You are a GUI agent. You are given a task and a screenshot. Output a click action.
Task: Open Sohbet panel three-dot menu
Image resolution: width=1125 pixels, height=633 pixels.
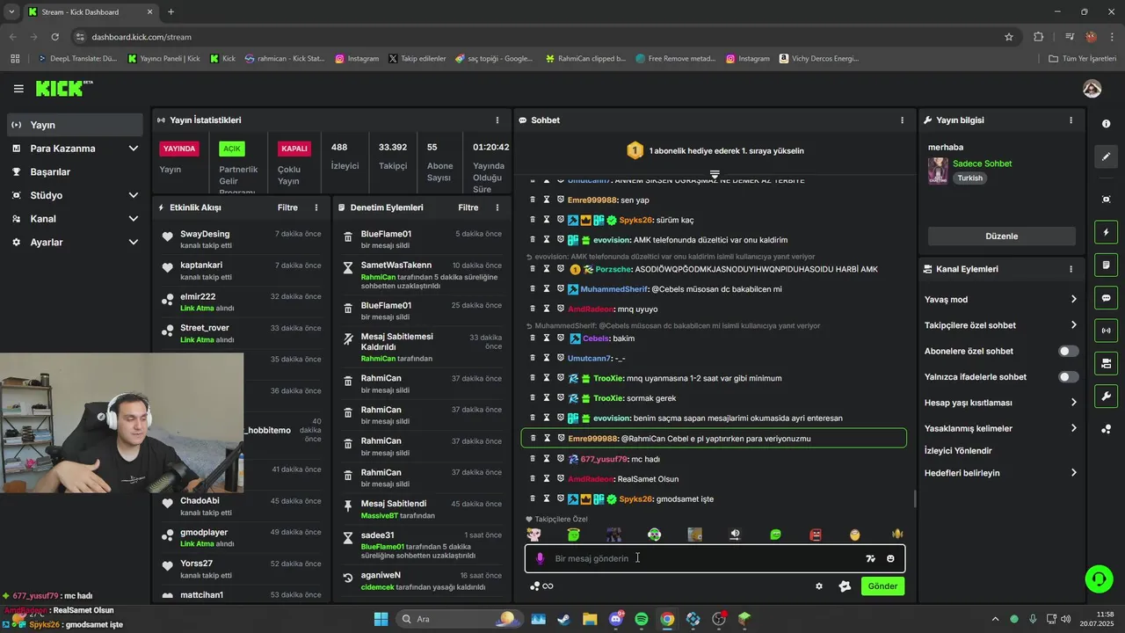[902, 120]
